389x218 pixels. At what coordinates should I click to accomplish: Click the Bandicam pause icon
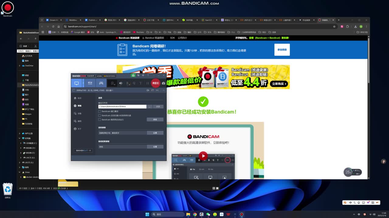(x=148, y=83)
